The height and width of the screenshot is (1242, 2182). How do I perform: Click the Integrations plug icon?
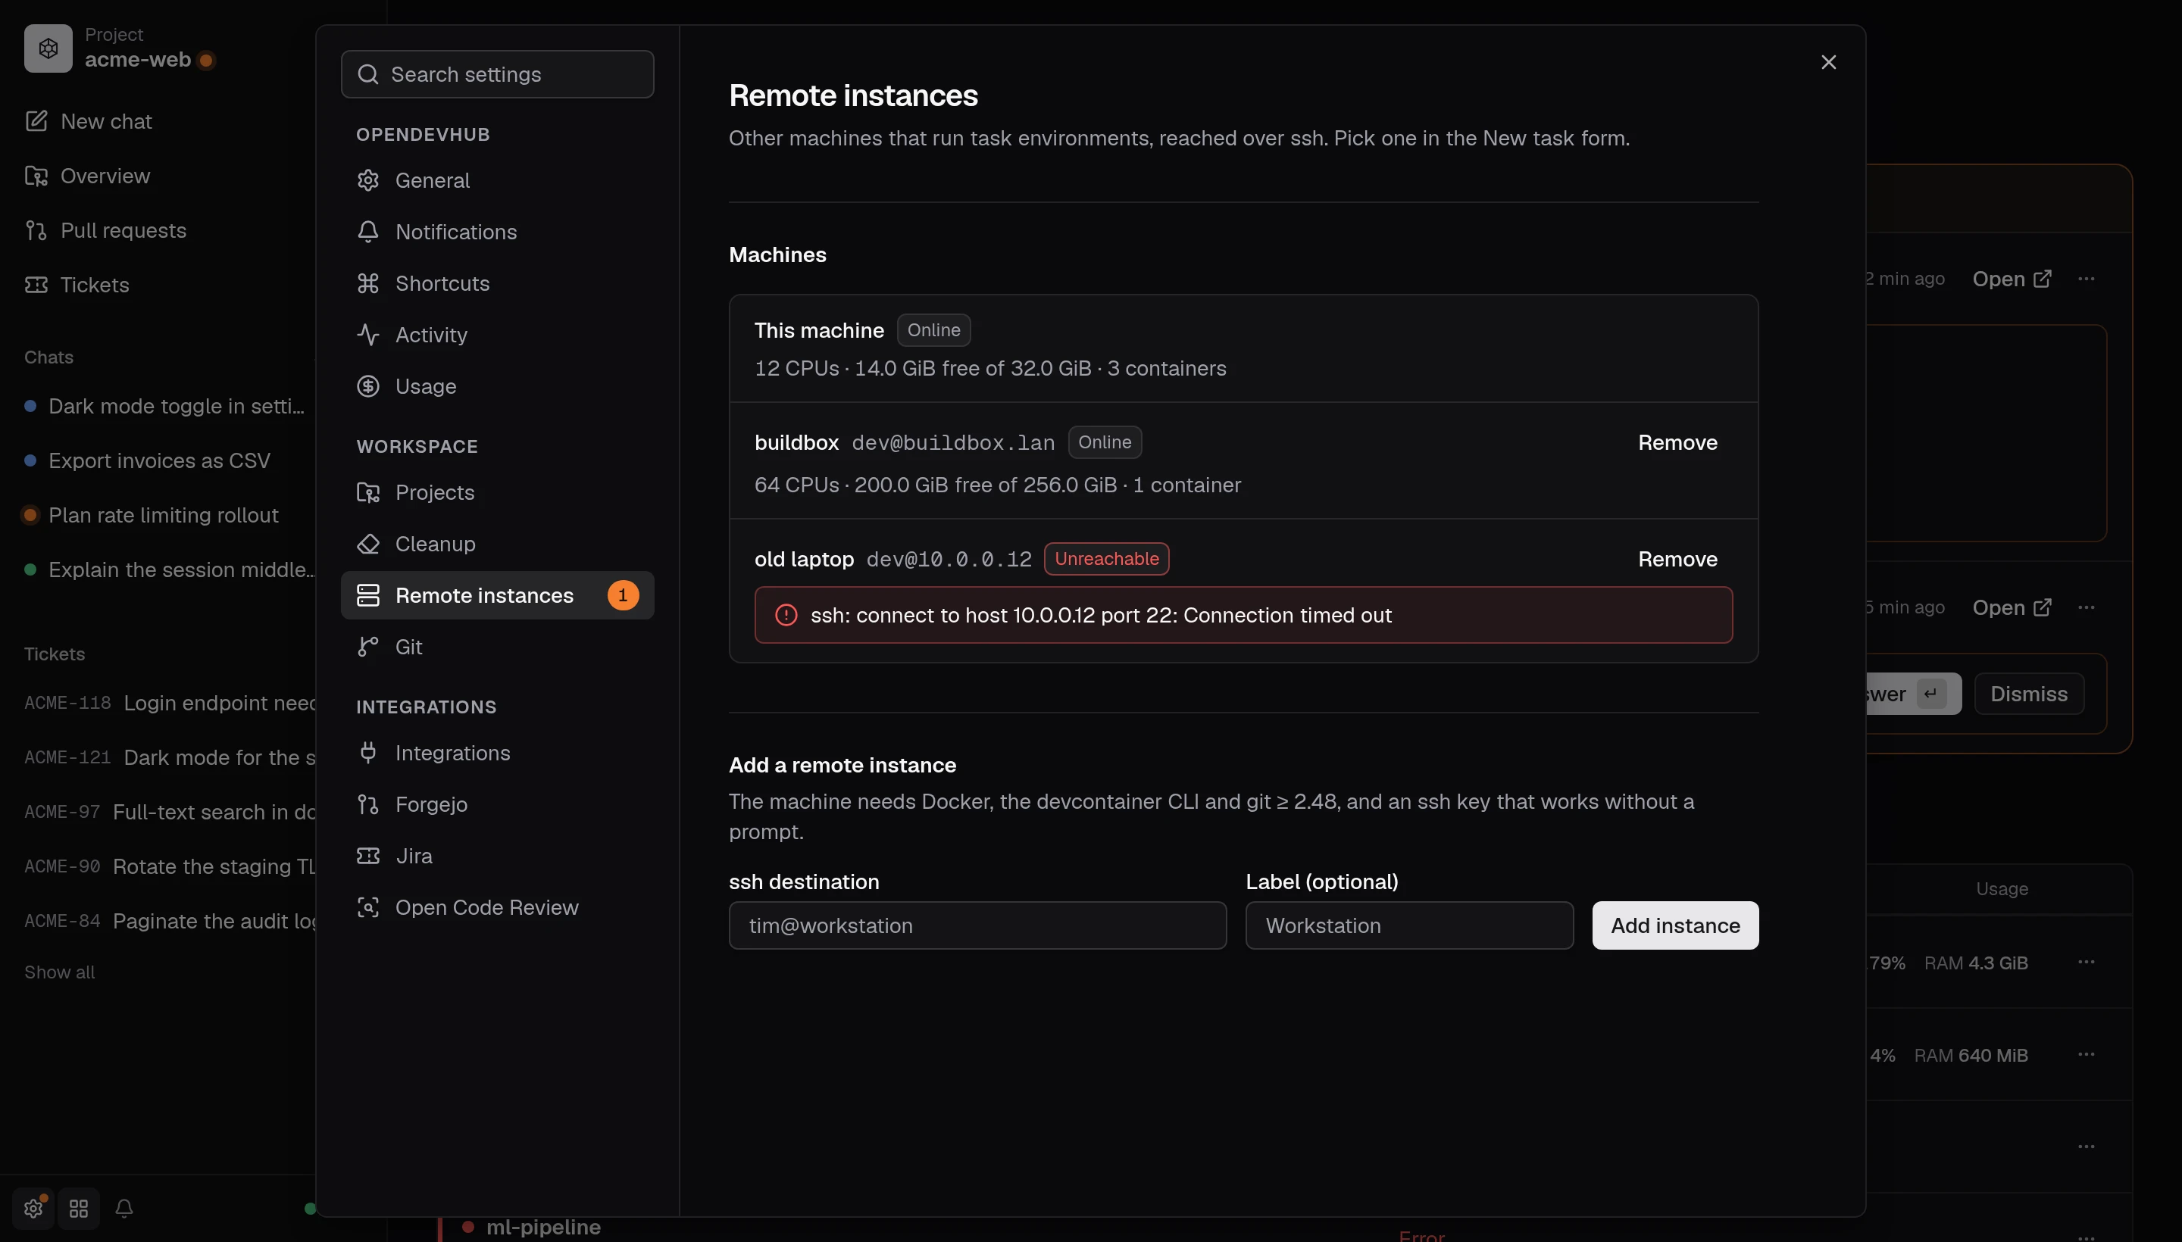point(367,752)
